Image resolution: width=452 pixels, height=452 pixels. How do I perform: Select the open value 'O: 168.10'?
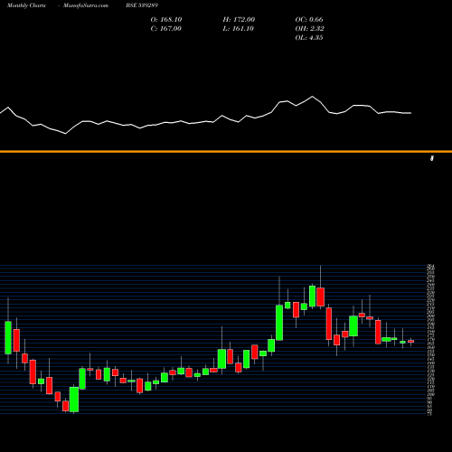point(166,19)
